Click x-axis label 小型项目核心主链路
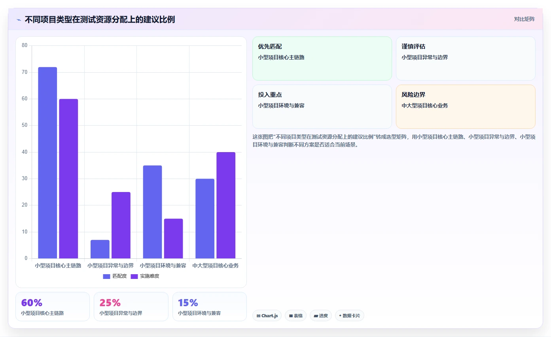The image size is (551, 337). [58, 265]
